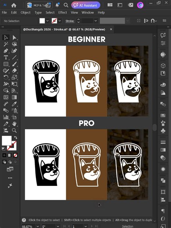
Task: Open the Window menu
Action: tap(88, 13)
